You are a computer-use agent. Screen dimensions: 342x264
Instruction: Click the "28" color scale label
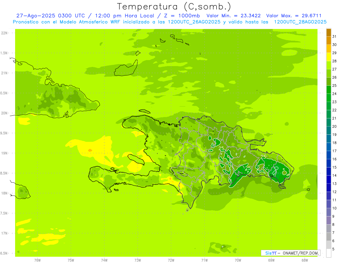tap(335, 61)
